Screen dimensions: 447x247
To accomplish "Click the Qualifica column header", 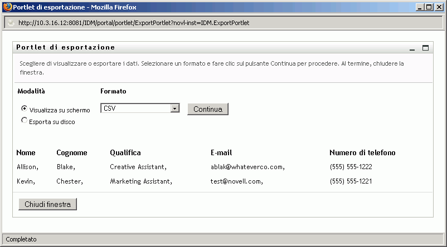I will [125, 153].
